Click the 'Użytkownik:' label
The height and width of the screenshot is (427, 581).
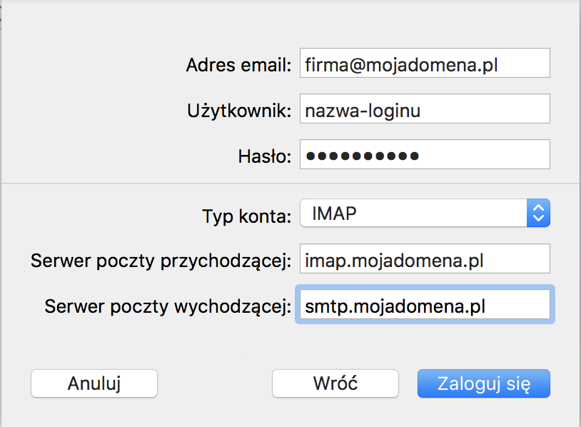click(239, 111)
